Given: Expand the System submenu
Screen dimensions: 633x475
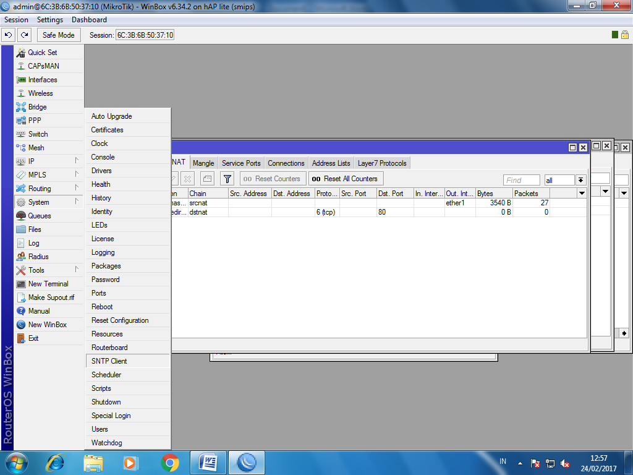Looking at the screenshot, I should click(x=49, y=202).
